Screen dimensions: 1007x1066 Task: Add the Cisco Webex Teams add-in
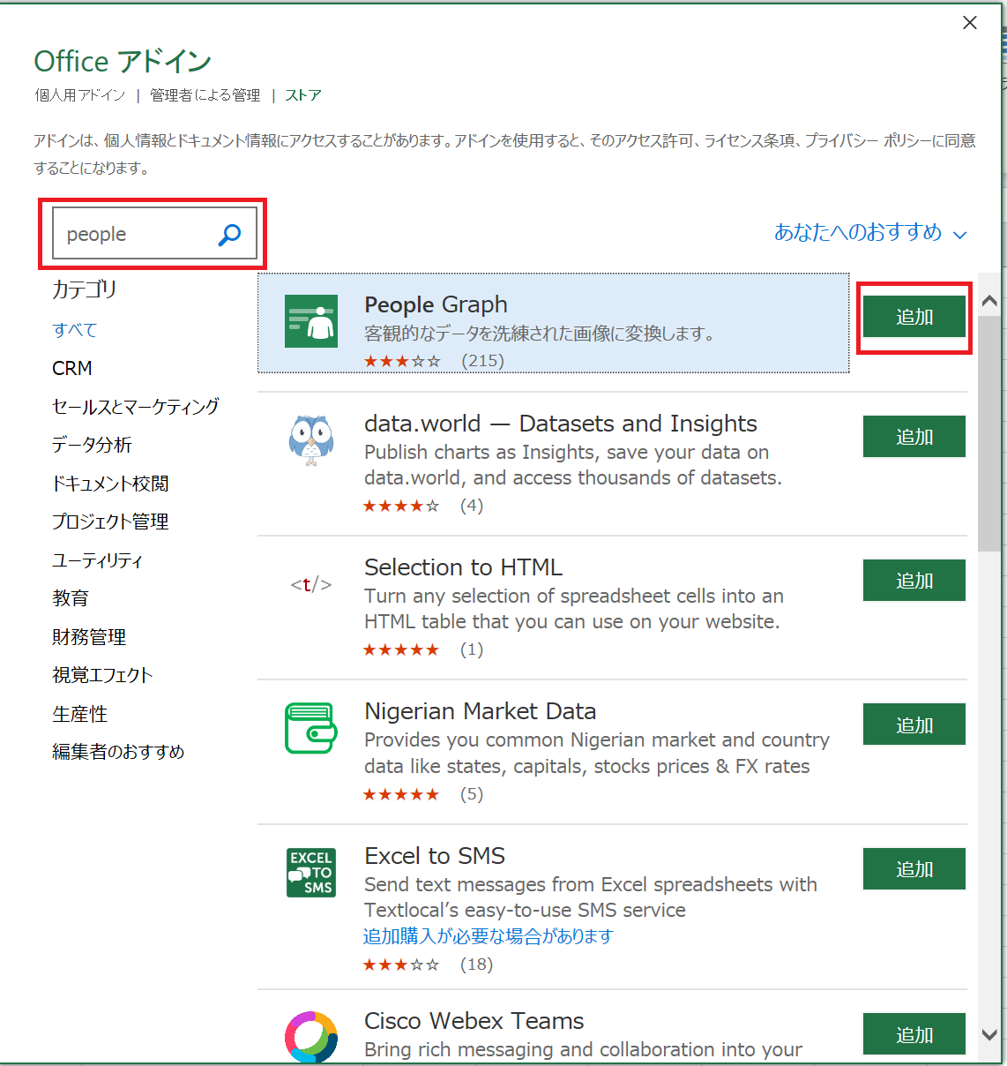click(914, 1034)
